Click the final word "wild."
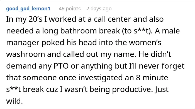Image resolution: width=195 pixels, height=109 pixels. (x=14, y=101)
